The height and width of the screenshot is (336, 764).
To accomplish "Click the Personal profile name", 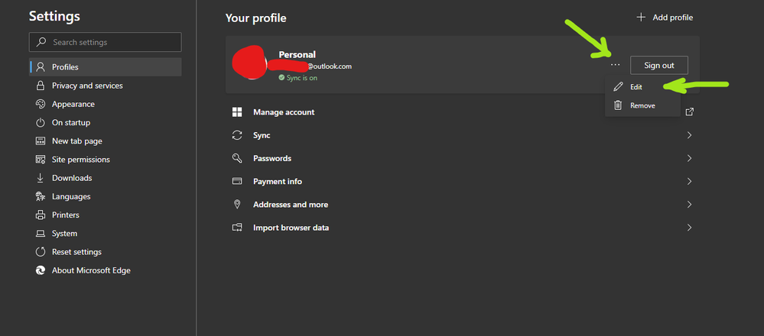I will point(297,54).
